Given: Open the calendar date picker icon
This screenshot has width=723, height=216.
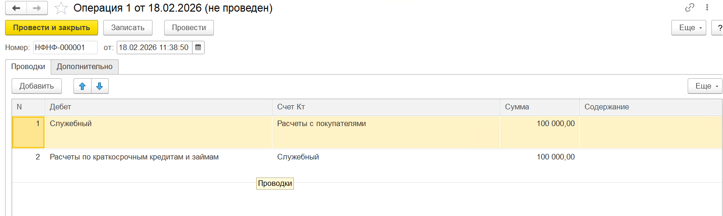Looking at the screenshot, I should [198, 48].
